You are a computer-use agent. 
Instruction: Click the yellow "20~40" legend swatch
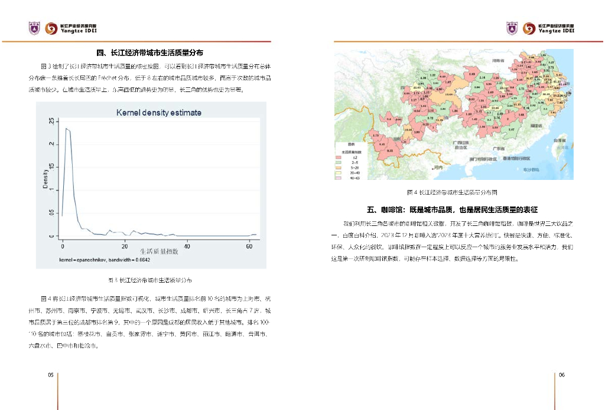pyautogui.click(x=339, y=173)
